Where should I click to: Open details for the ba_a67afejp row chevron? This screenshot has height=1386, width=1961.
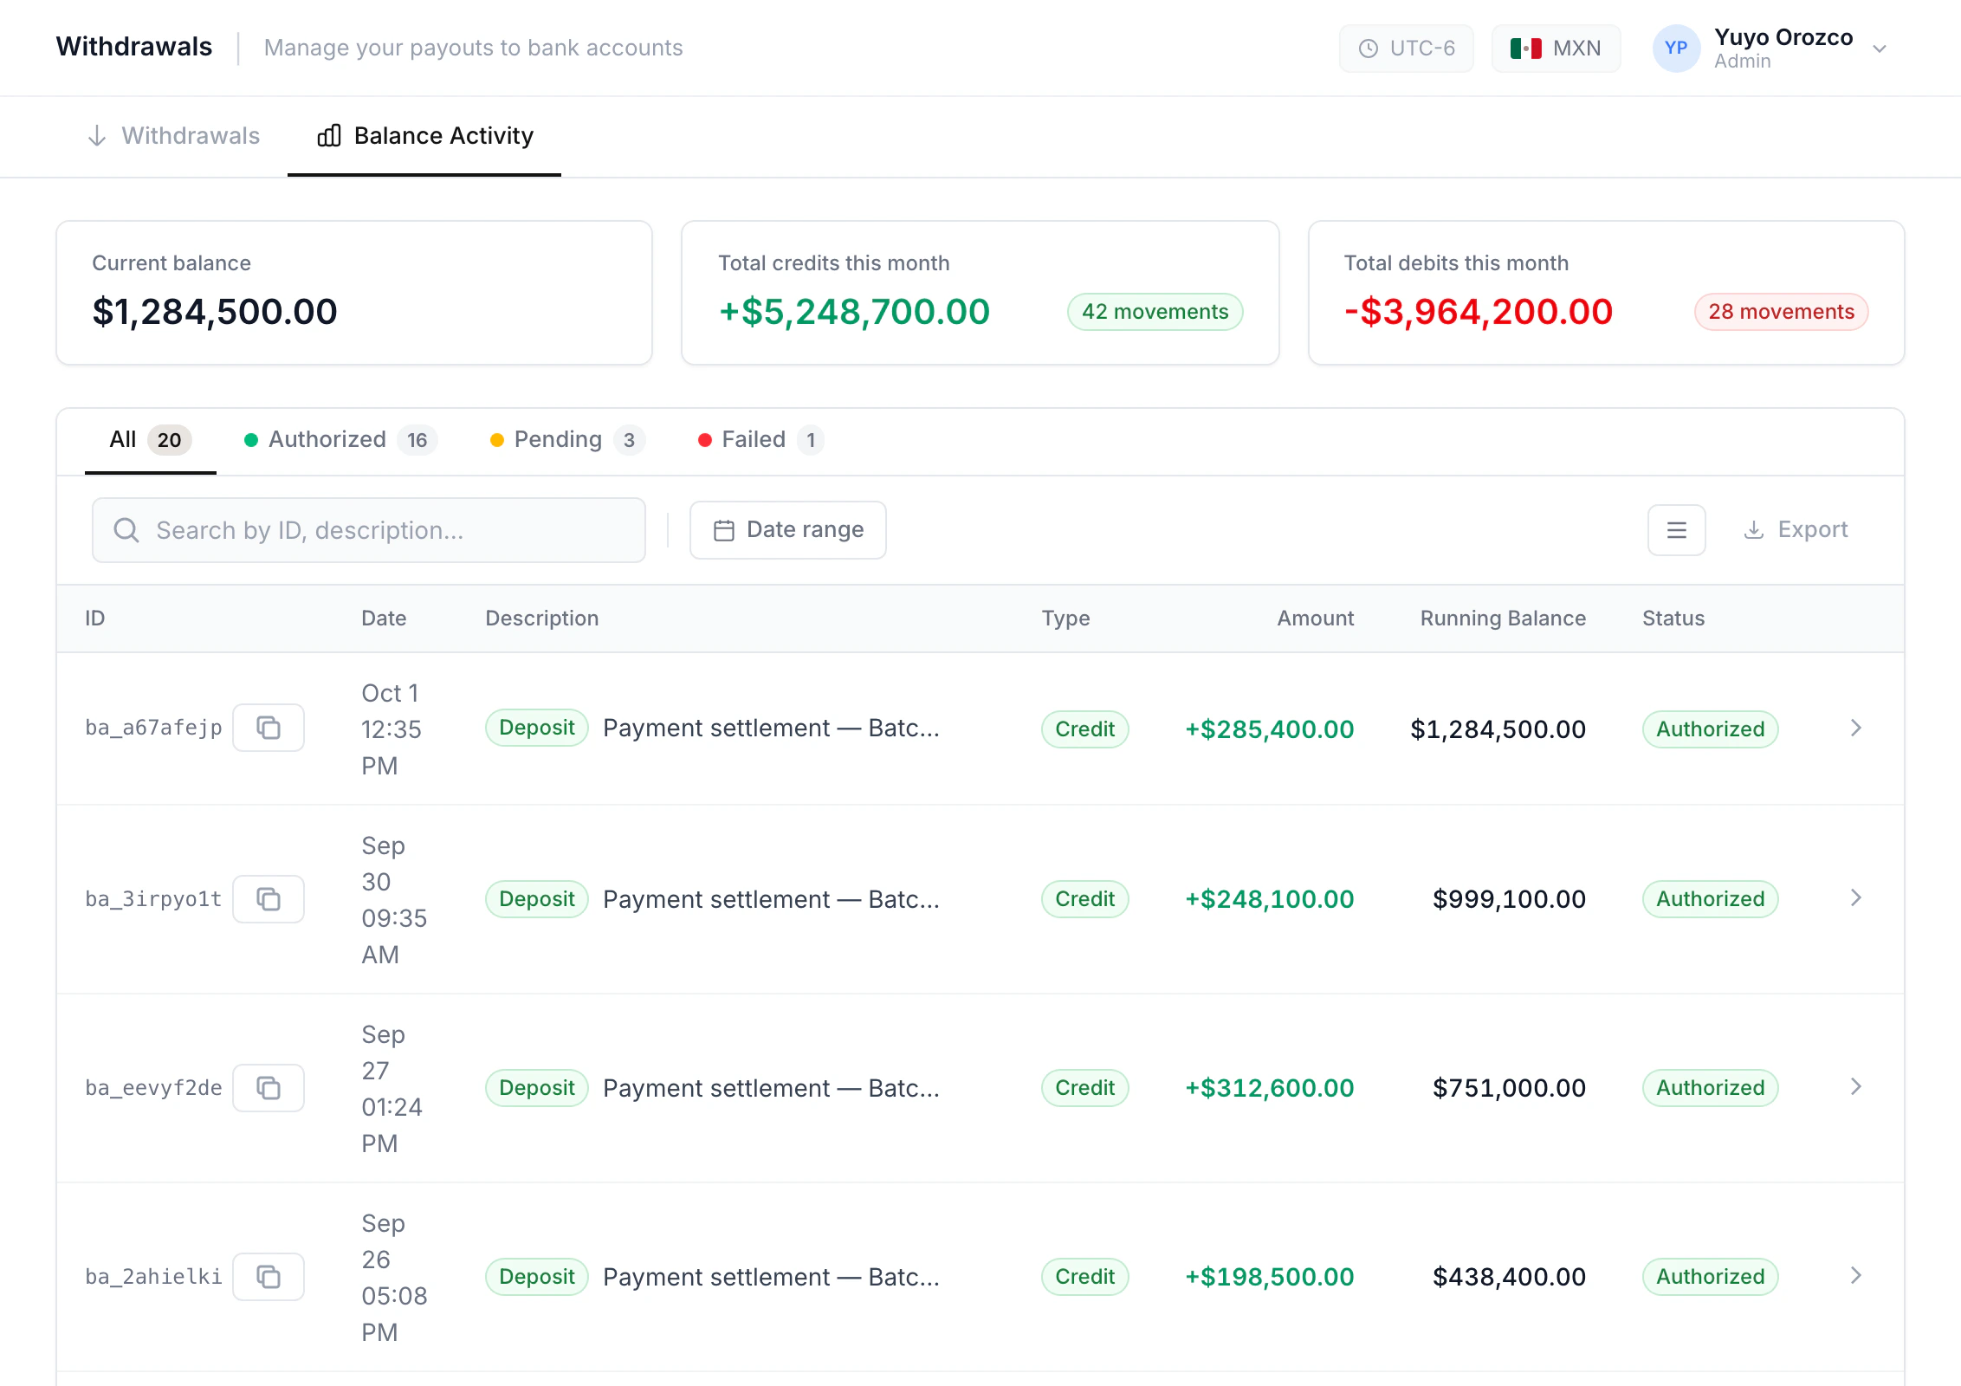pos(1856,728)
